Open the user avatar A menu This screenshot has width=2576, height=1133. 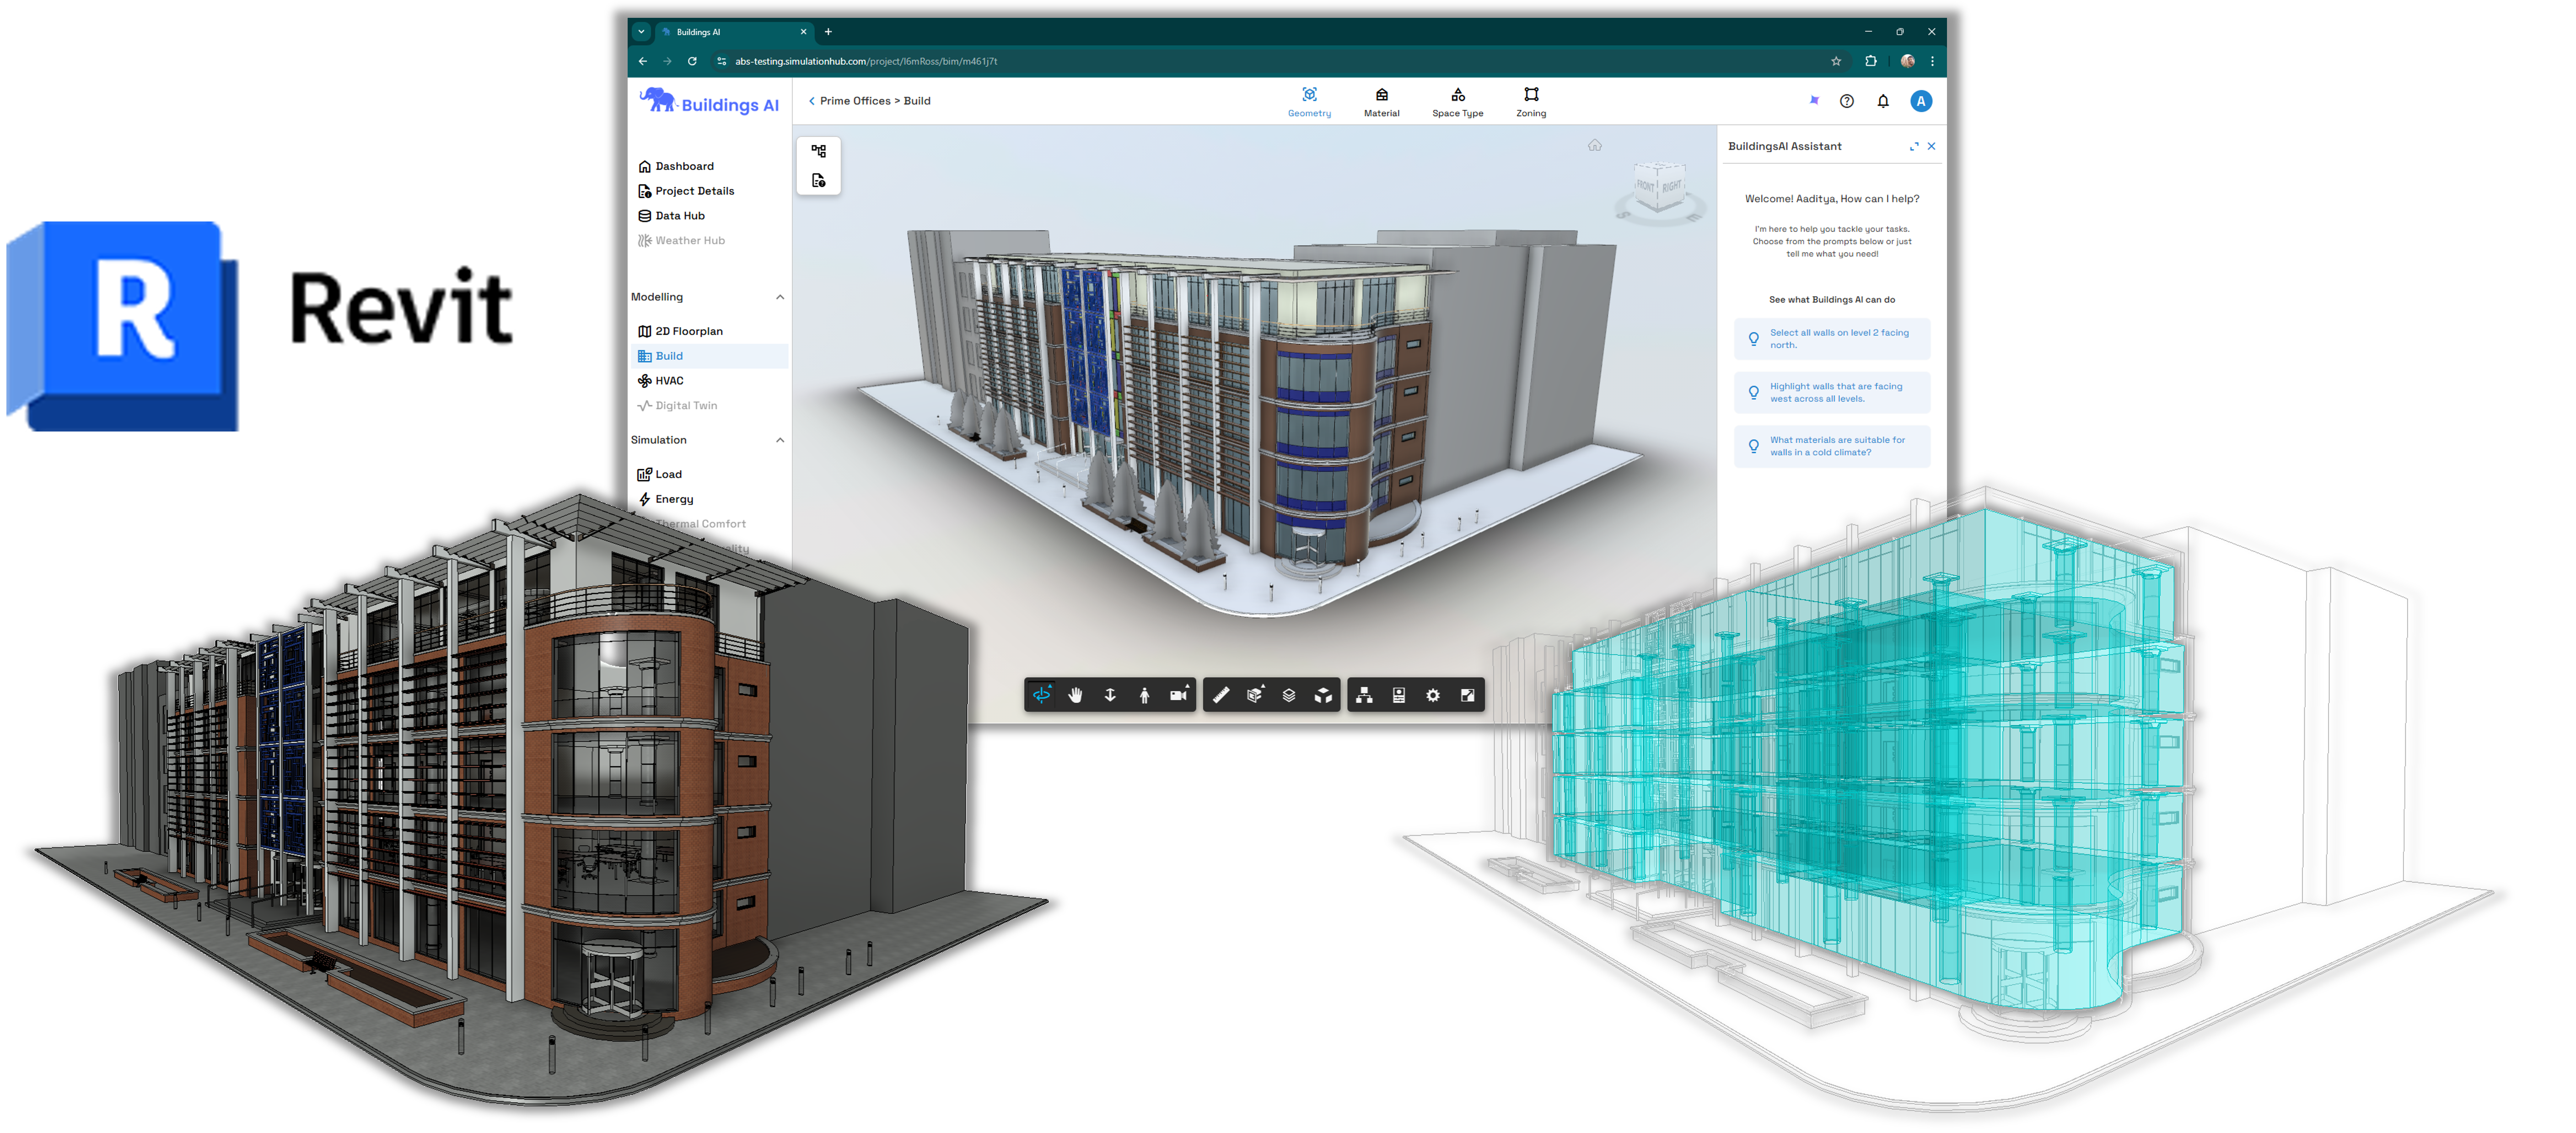(x=1921, y=101)
